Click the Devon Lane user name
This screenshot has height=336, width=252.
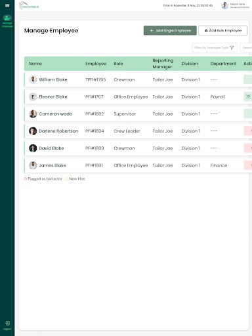click(x=238, y=4)
